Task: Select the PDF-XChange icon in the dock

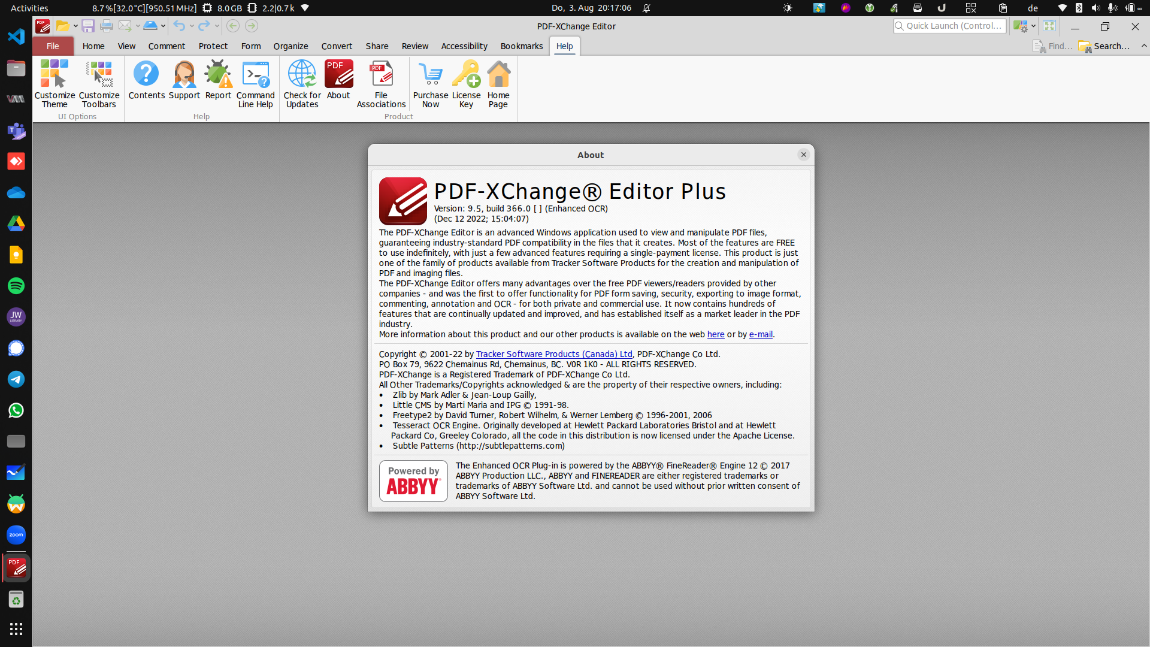Action: pos(16,567)
